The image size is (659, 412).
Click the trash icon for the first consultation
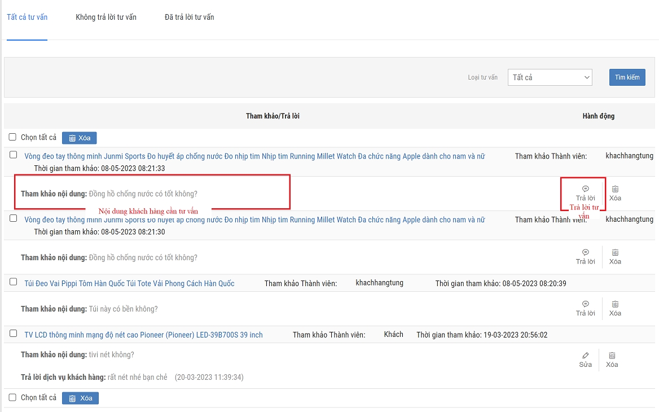(615, 189)
